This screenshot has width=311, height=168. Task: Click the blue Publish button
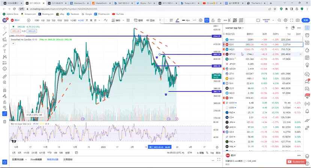click(x=305, y=20)
